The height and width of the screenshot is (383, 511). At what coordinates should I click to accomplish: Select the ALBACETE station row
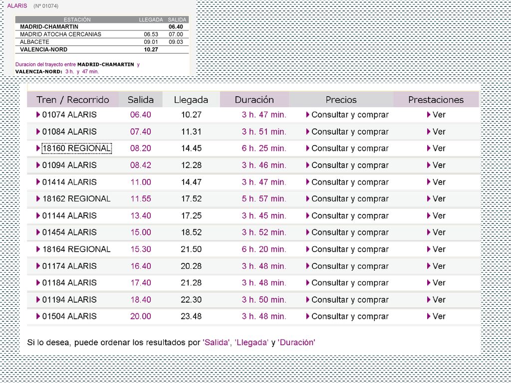(102, 42)
